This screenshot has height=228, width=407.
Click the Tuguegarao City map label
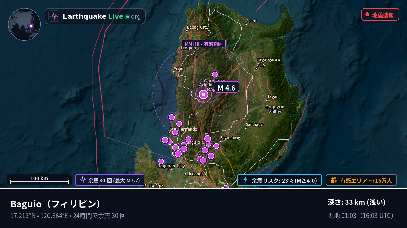(268, 62)
